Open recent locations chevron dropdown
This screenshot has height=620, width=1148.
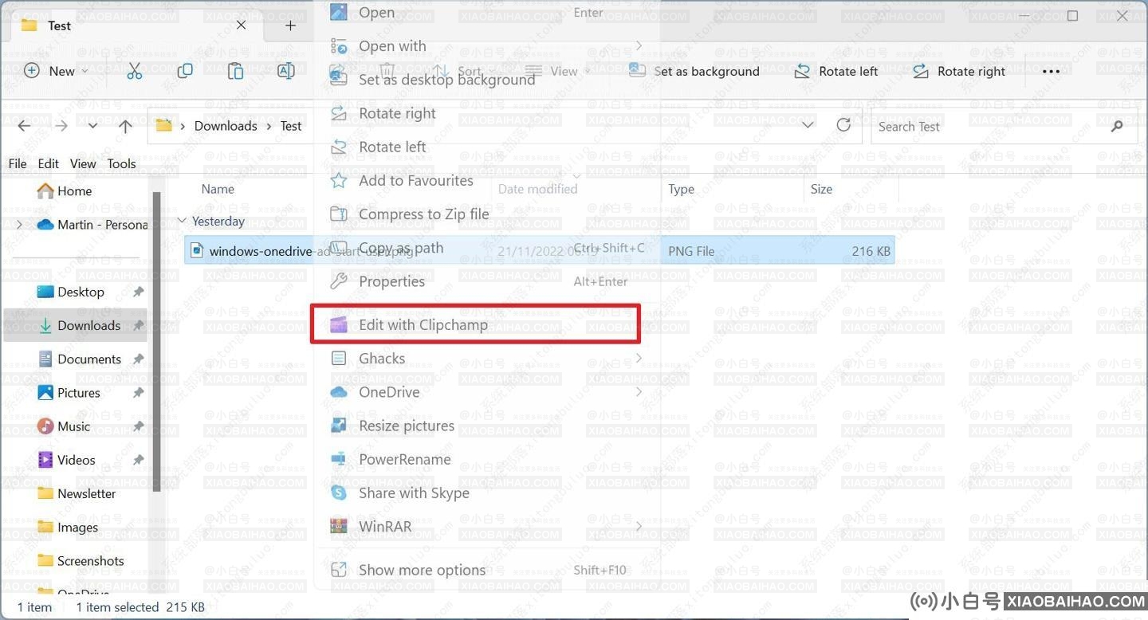point(92,126)
